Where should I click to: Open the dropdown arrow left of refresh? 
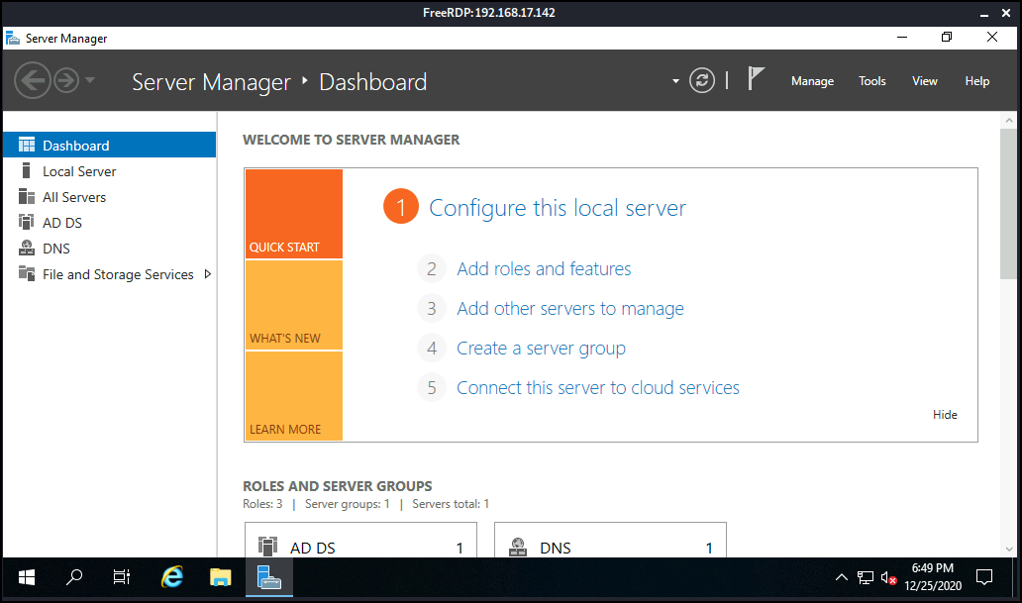point(675,81)
